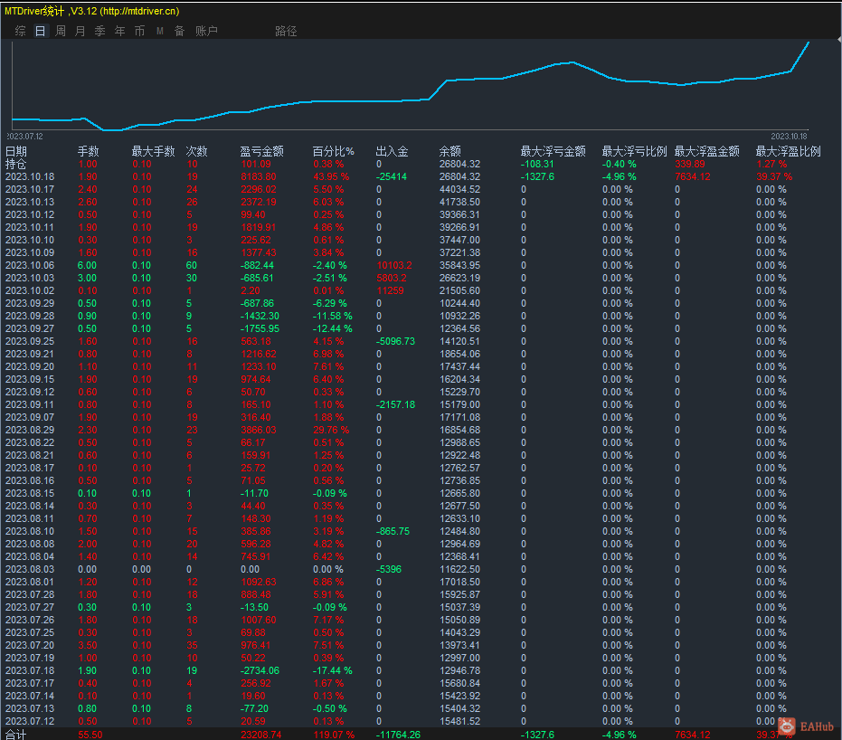Click the 出入金 column header
This screenshot has height=740, width=842.
pos(393,151)
